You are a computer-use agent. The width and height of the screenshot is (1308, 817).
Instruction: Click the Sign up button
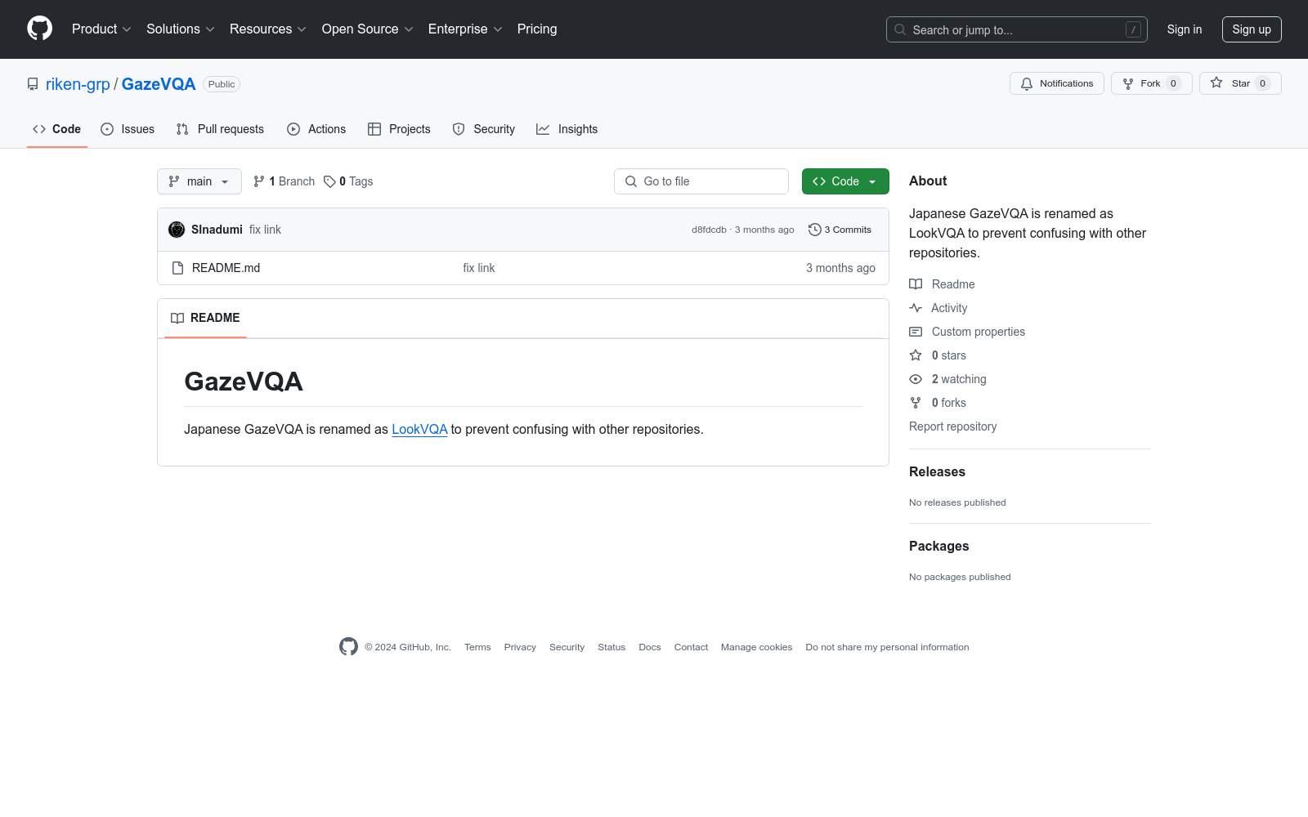coord(1252,29)
